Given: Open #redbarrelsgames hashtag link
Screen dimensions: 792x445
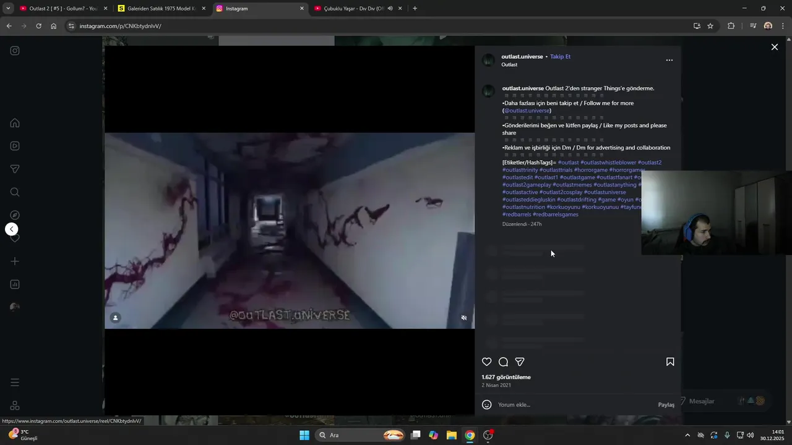Looking at the screenshot, I should pos(556,214).
